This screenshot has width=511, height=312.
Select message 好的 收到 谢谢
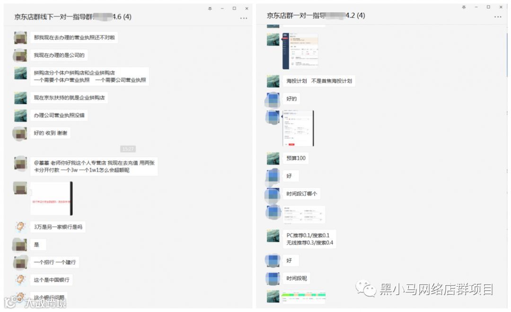[x=51, y=133]
